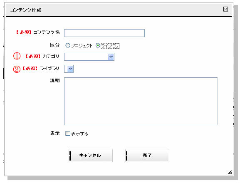Click the red circled number 1 marker
Screen dimensions: 245x183
[x=17, y=56]
